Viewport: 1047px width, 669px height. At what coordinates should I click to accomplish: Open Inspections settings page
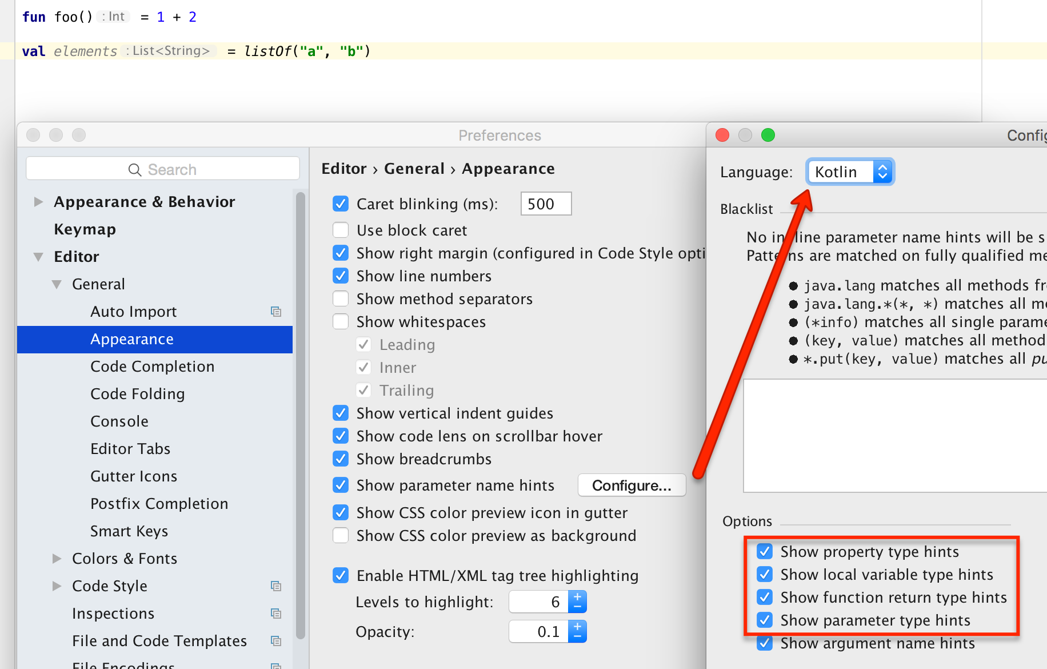(113, 614)
